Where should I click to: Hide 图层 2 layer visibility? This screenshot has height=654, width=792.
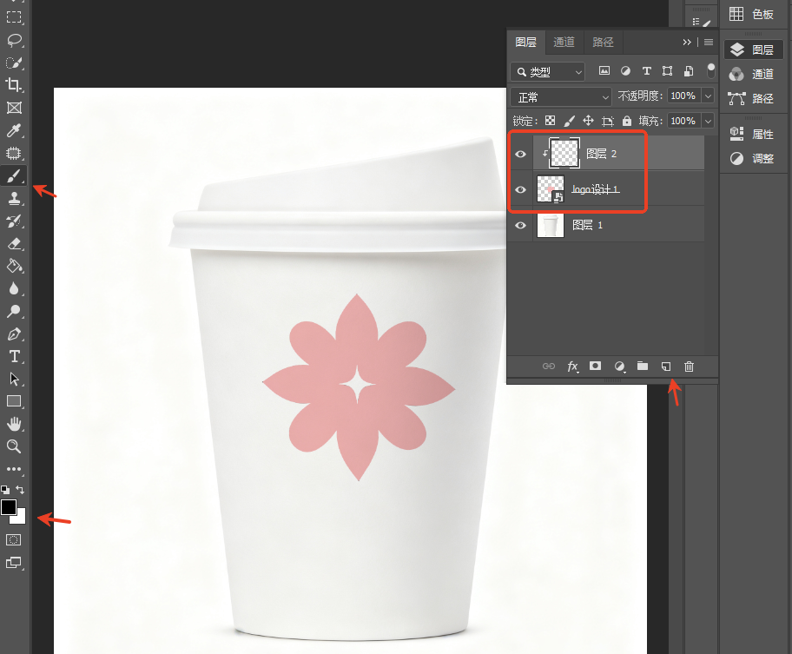click(x=520, y=154)
